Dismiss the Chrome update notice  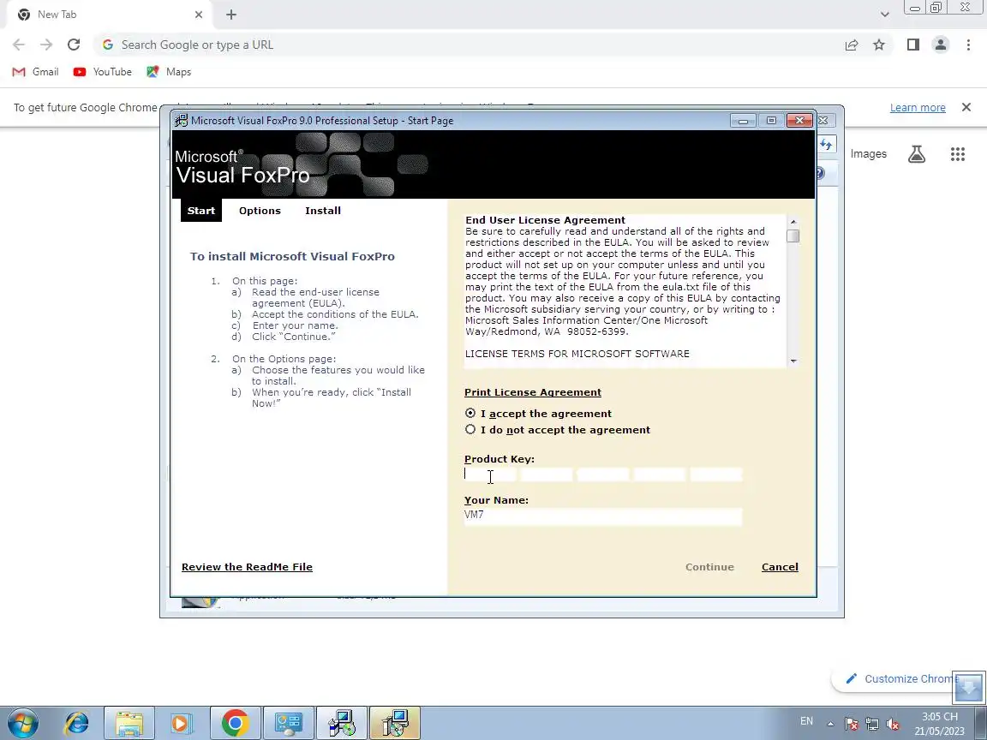pos(966,108)
